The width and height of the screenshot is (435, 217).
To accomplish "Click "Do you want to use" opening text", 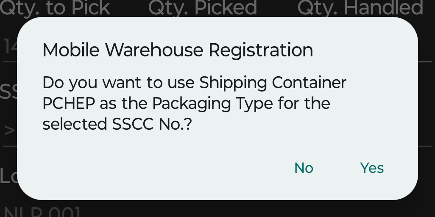I will (x=118, y=82).
